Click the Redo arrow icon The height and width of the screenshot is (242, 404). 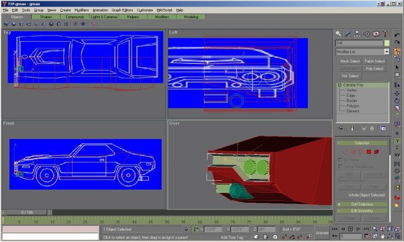coord(397,43)
